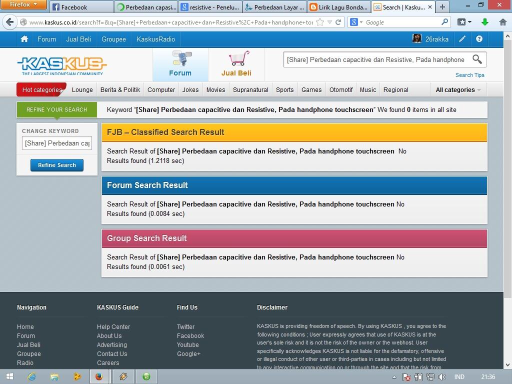Click the Firefox home icon
This screenshot has width=512, height=384.
(x=503, y=22)
